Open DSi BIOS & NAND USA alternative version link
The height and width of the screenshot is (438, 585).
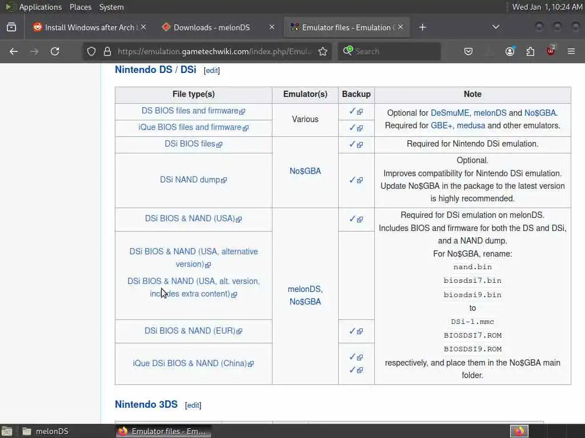coord(193,258)
